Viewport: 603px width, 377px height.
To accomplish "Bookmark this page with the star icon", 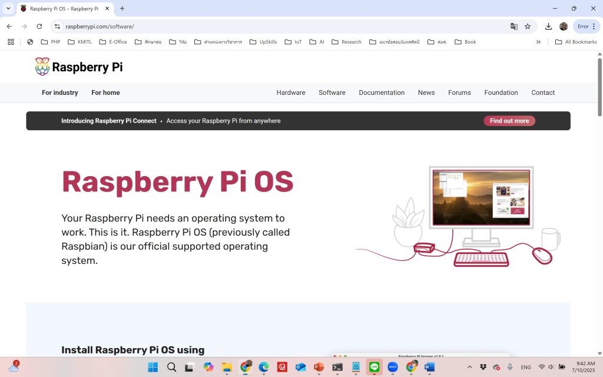I will pyautogui.click(x=528, y=27).
